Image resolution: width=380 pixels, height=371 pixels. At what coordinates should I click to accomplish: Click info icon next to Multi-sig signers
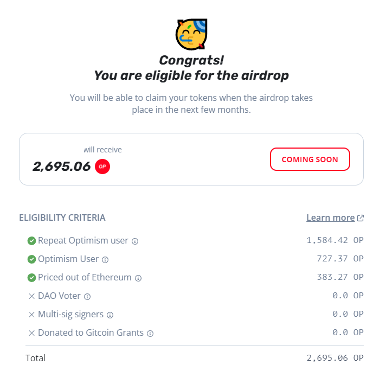[110, 315]
